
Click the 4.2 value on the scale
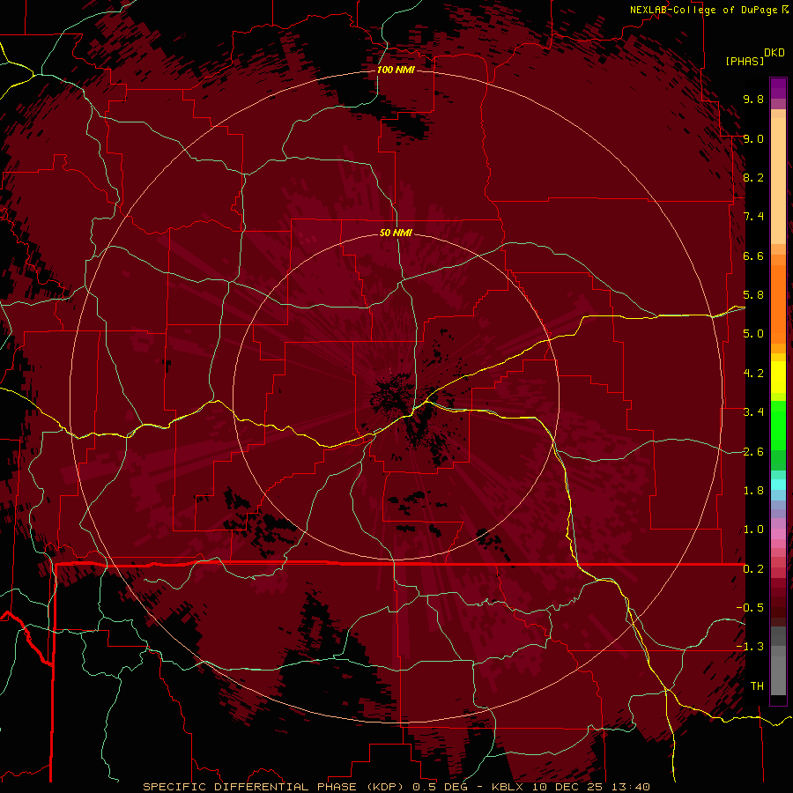click(753, 374)
